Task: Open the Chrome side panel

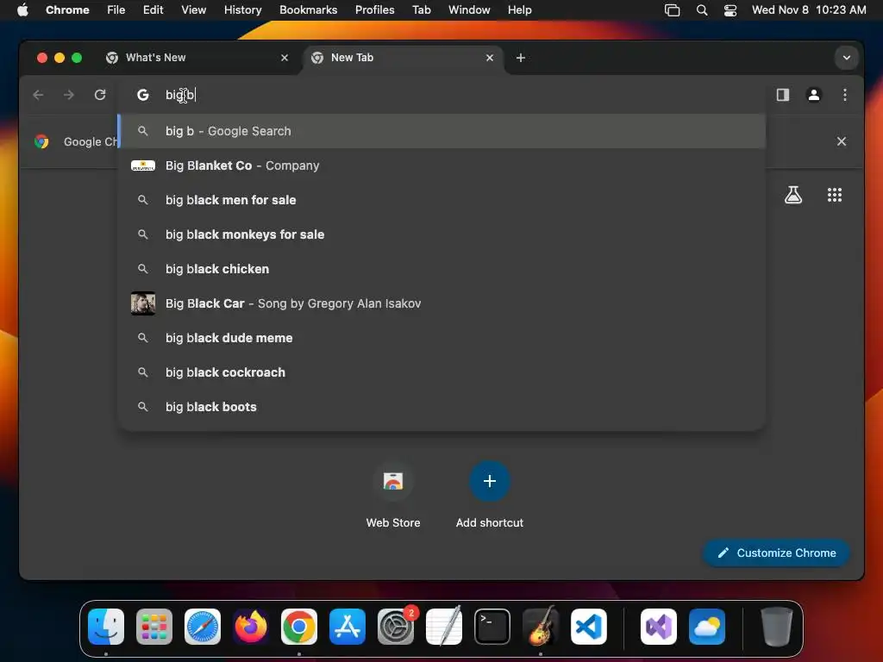Action: tap(783, 95)
